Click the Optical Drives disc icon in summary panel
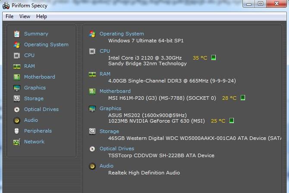This screenshot has height=193, width=289. (x=92, y=149)
